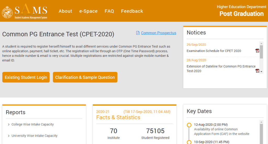Click the 12-Aug-2020 timeline circle marker
Screen dimensions: 268x144
coord(189,125)
